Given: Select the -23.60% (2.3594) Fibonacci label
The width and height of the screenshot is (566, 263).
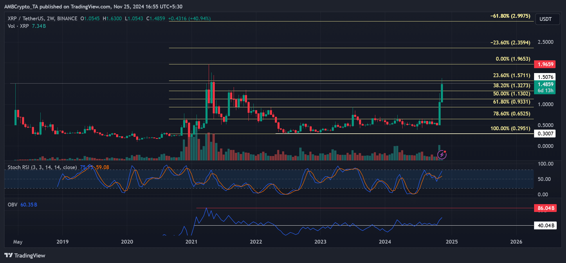Looking at the screenshot, I should (x=510, y=43).
